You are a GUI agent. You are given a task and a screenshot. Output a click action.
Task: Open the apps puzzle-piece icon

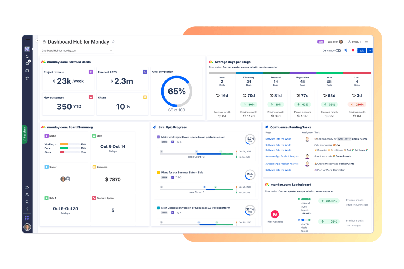[27, 188]
